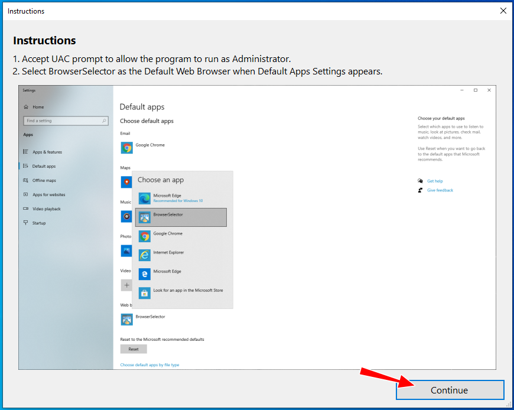Click the Photos app icon under Photo

[x=126, y=250]
